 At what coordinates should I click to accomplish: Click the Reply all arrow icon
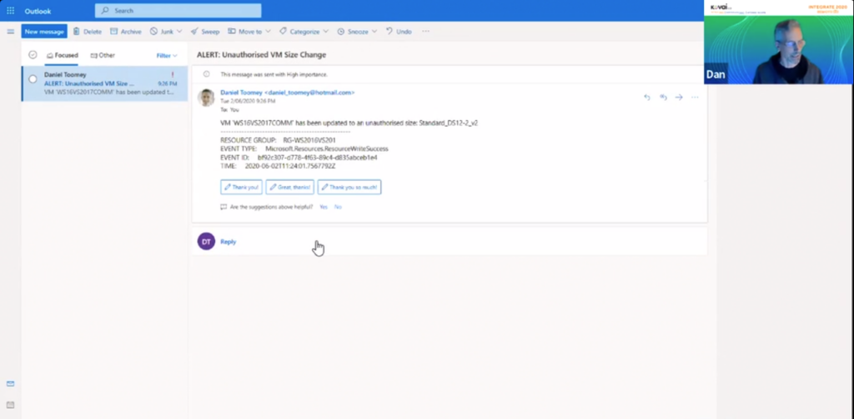click(x=663, y=97)
